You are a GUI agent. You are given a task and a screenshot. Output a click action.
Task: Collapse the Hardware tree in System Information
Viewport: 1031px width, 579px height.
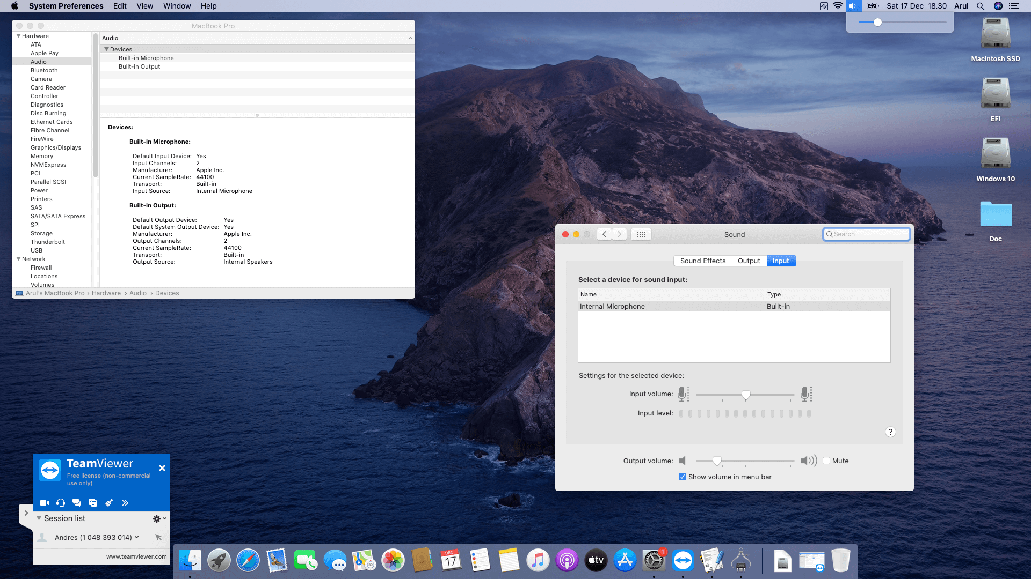pyautogui.click(x=19, y=36)
